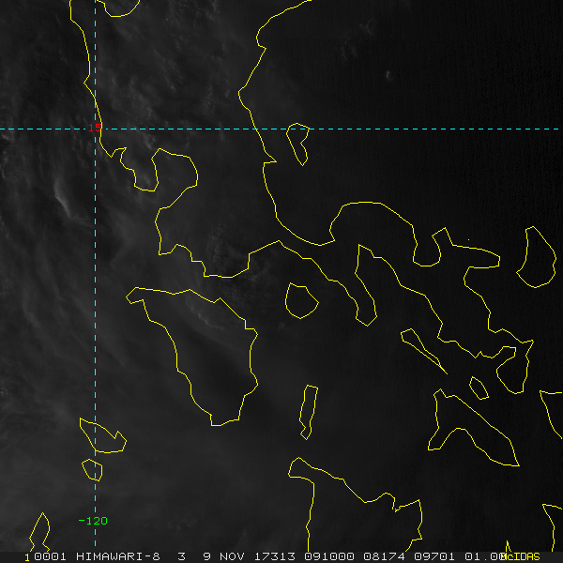Viewport: 563px width, 563px height.
Task: Click the 9 NOV date text
Action: click(225, 556)
